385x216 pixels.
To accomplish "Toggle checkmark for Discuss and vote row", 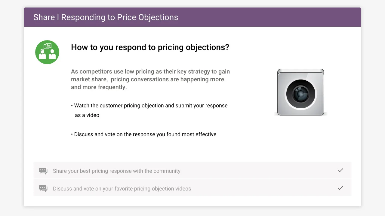I will tap(340, 188).
